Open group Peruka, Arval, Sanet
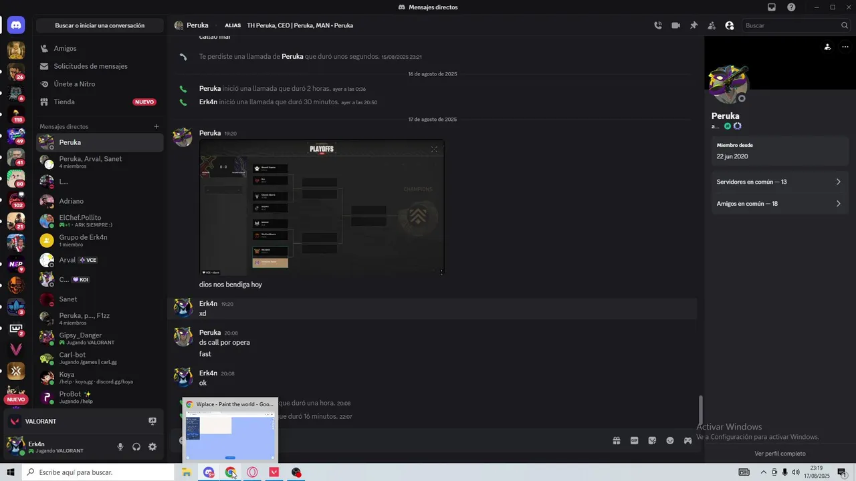 (100, 162)
